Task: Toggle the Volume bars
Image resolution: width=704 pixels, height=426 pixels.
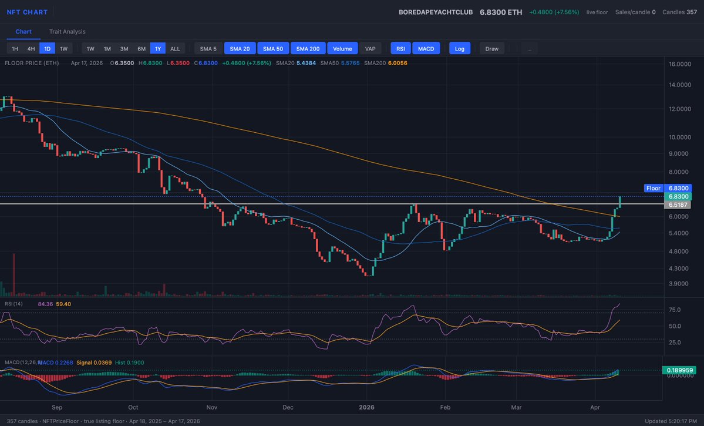Action: (342, 49)
